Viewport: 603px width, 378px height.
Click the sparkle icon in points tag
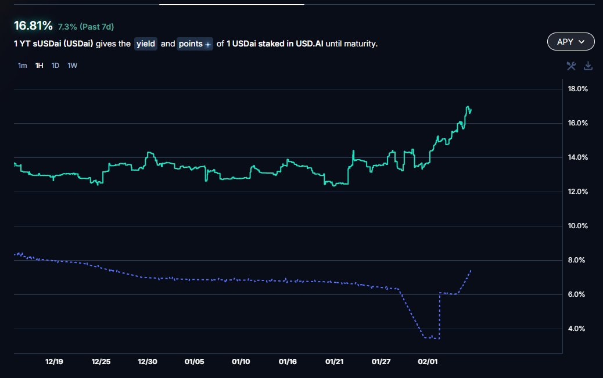click(207, 45)
